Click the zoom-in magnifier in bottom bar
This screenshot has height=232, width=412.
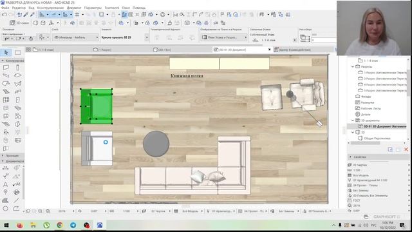pyautogui.click(x=40, y=211)
